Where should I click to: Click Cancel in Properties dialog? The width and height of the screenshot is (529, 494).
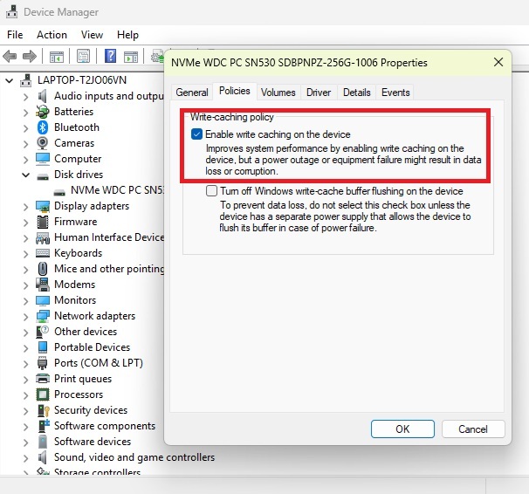tap(473, 429)
